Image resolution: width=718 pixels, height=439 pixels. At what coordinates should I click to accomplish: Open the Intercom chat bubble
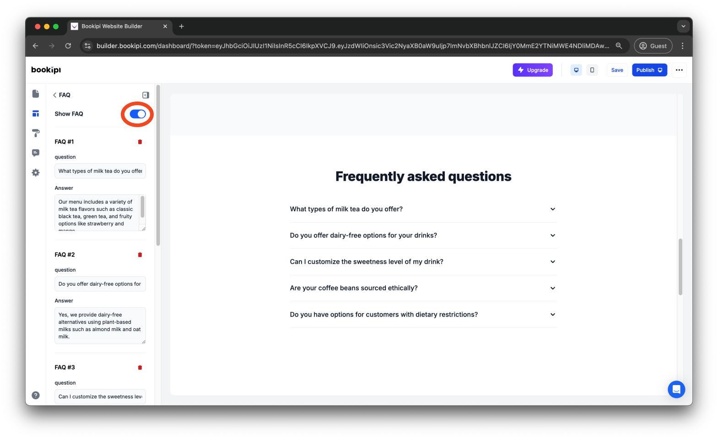[676, 389]
